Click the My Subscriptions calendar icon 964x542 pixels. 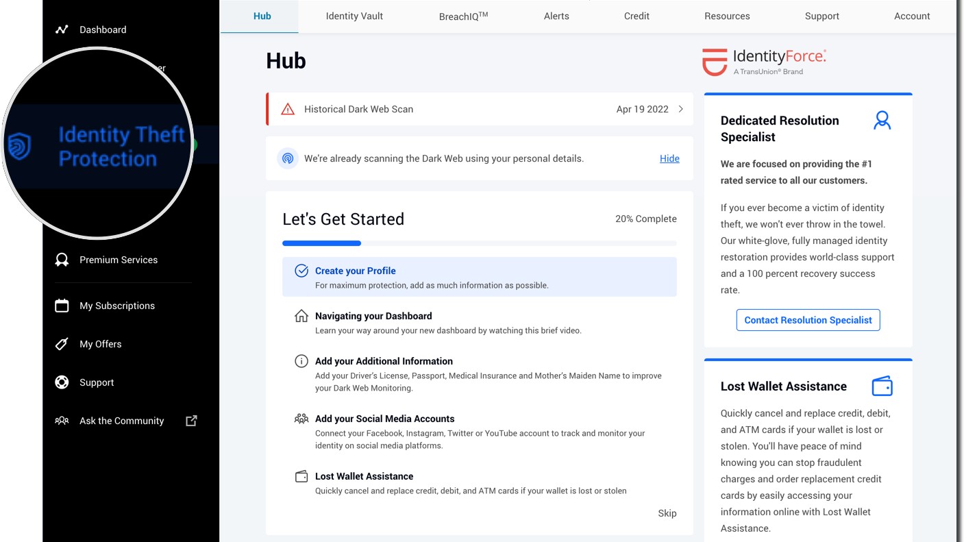point(62,306)
